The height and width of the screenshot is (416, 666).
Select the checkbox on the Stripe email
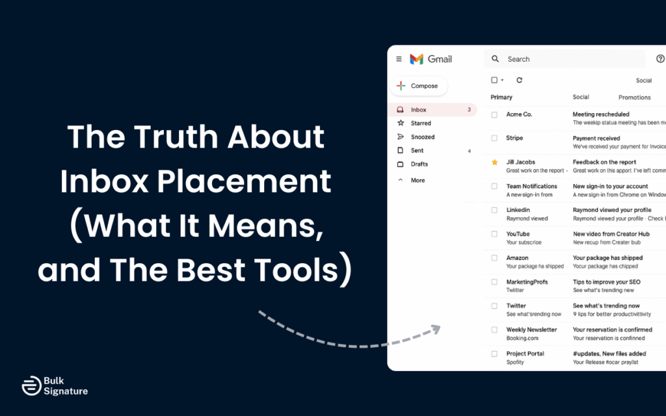(494, 138)
